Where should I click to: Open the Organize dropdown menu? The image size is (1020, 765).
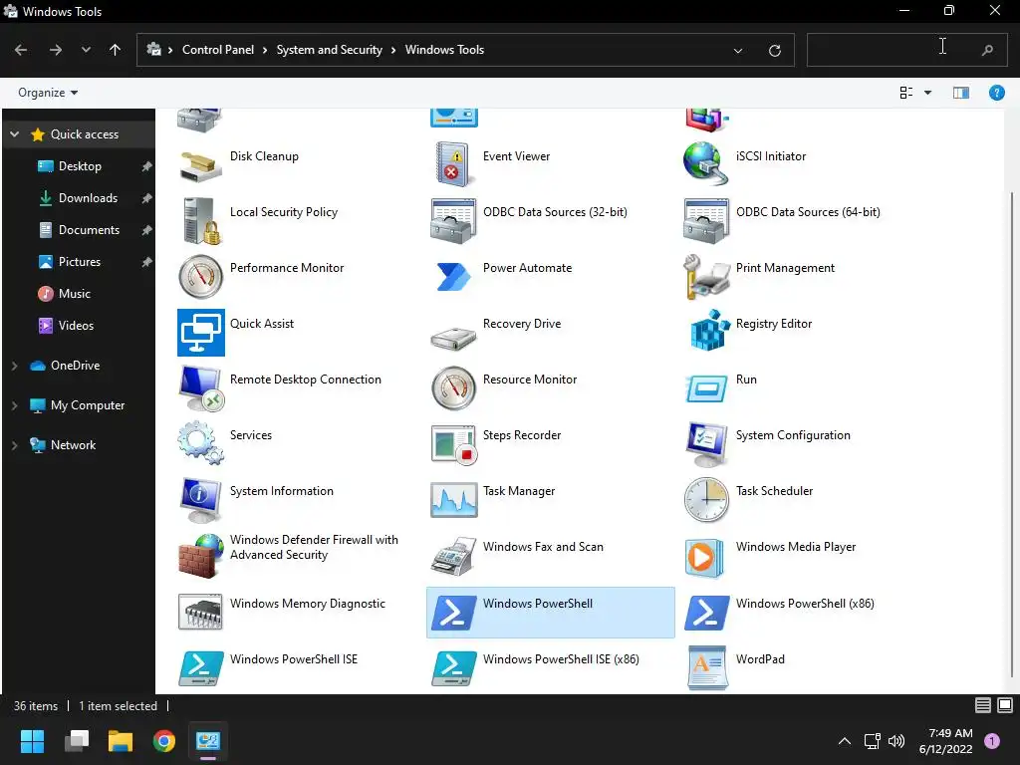(x=48, y=93)
